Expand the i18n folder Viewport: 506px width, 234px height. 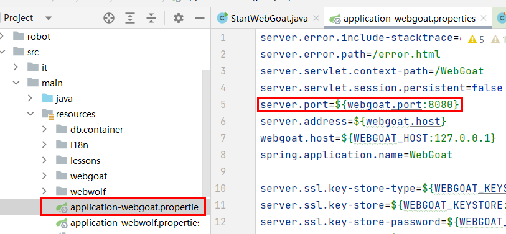44,145
